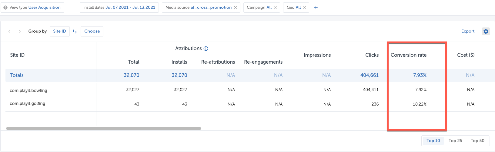The height and width of the screenshot is (152, 495).
Task: Show Top 10 results
Action: [433, 141]
